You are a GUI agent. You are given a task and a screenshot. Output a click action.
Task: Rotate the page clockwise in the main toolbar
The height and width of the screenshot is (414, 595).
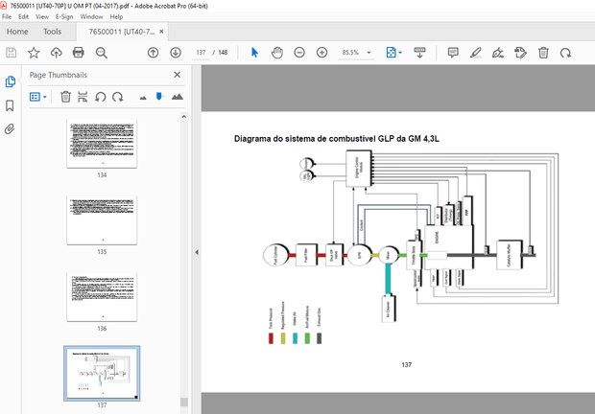coord(565,53)
